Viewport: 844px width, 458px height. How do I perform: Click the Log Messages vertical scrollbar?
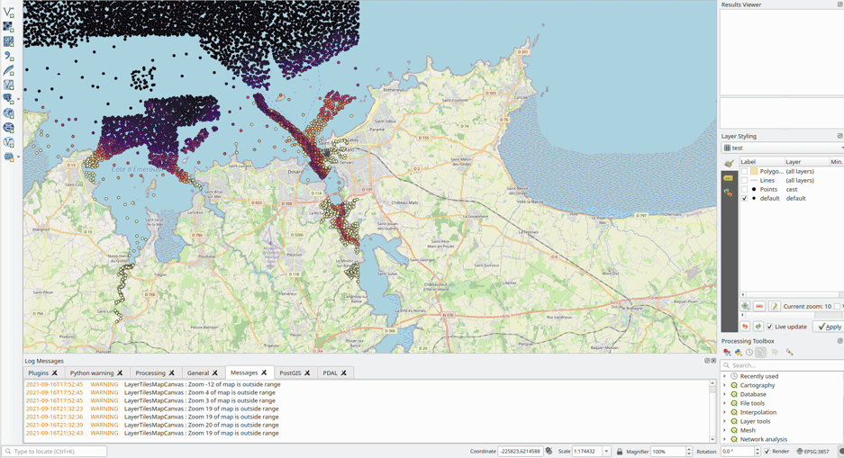click(712, 411)
